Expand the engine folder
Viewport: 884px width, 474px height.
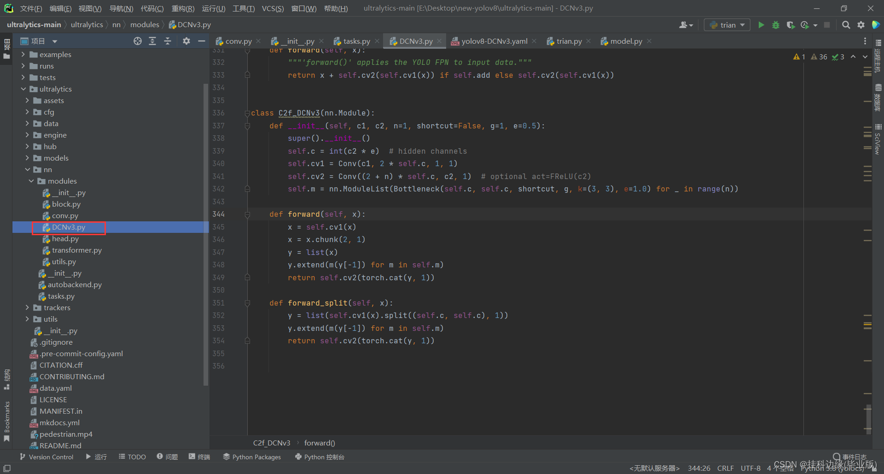[27, 135]
